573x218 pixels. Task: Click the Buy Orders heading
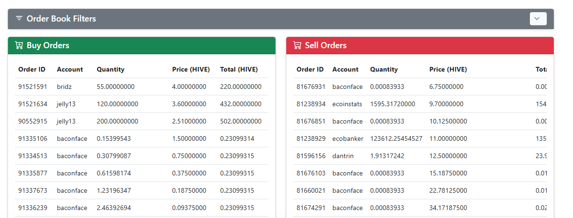pos(48,45)
